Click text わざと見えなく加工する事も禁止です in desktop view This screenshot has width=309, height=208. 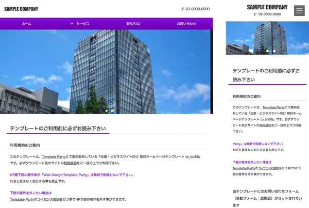click(38, 181)
